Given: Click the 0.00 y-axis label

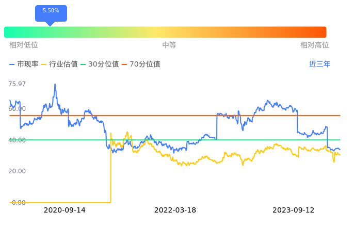Looking at the screenshot, I should (x=18, y=203).
